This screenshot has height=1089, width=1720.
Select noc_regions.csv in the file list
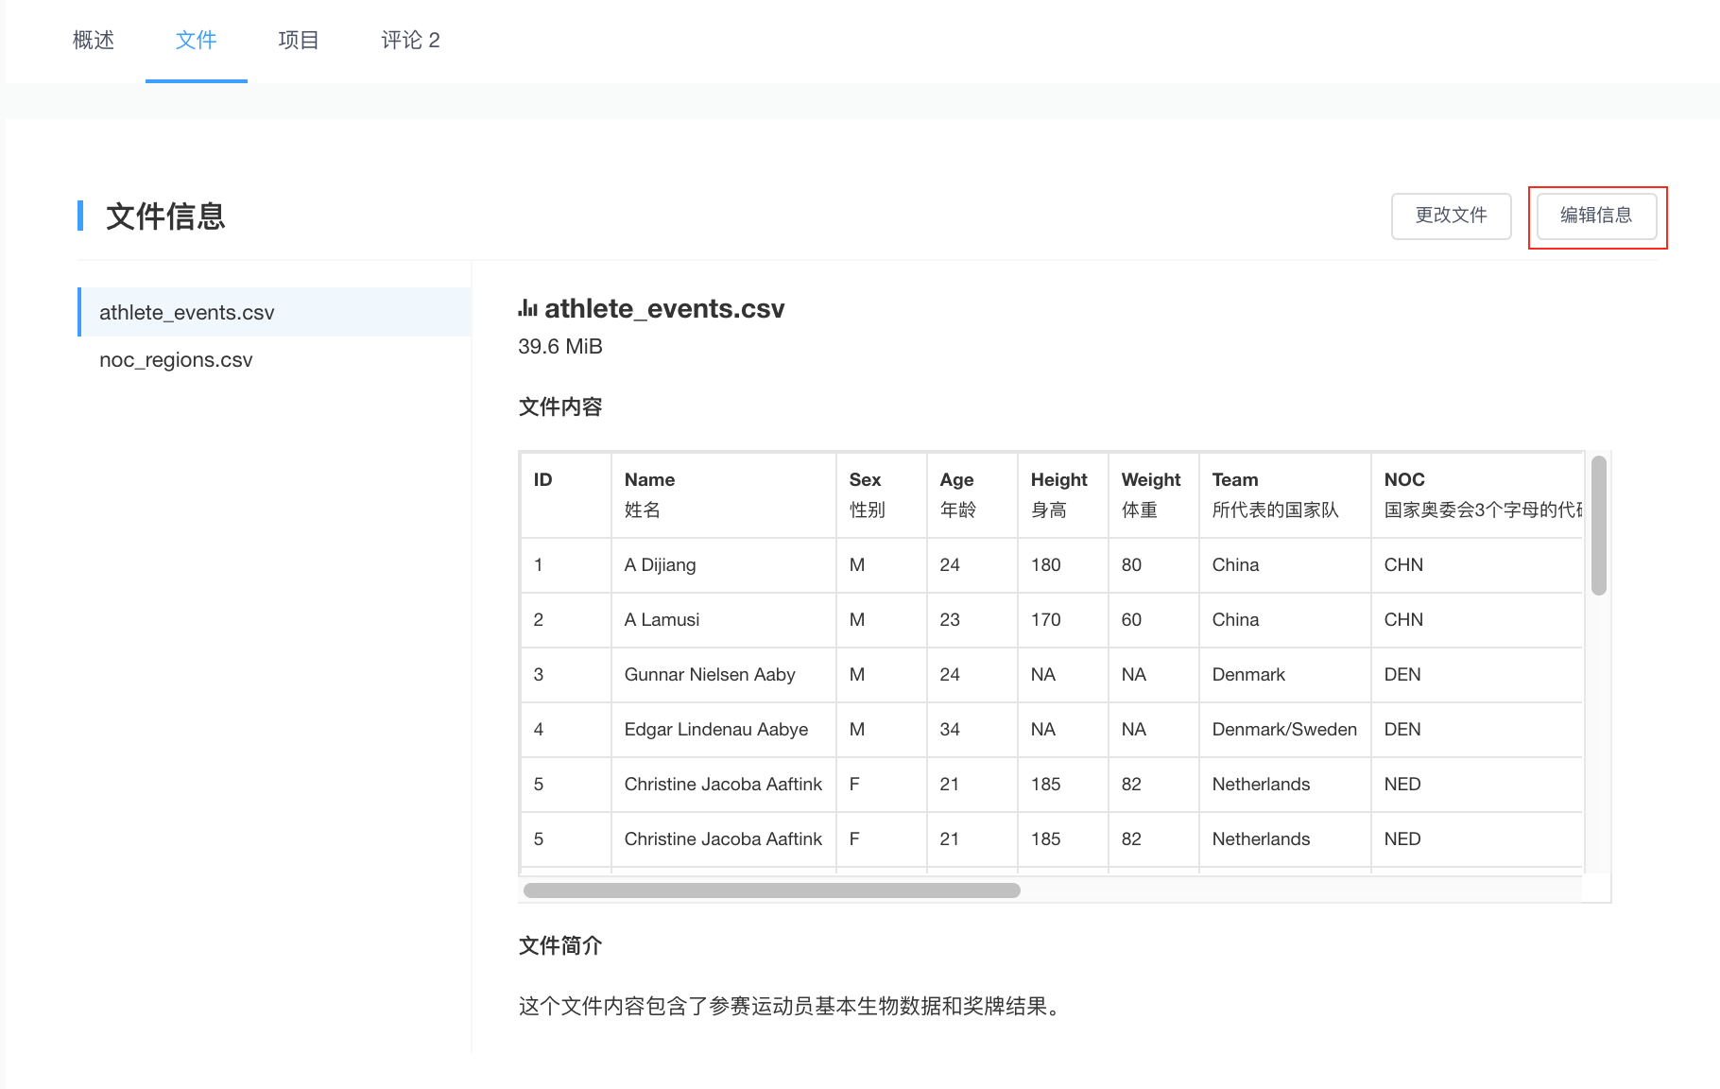pyautogui.click(x=274, y=360)
